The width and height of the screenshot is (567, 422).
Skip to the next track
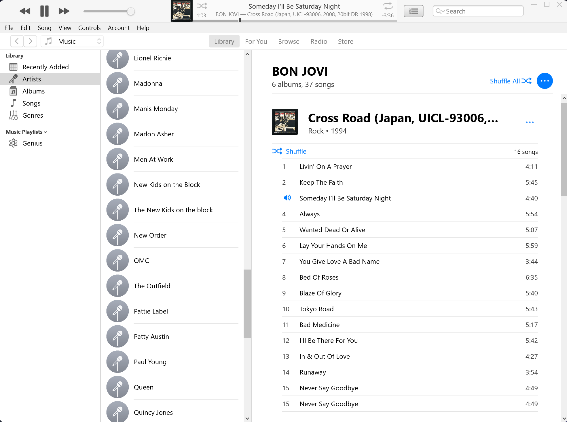coord(64,11)
